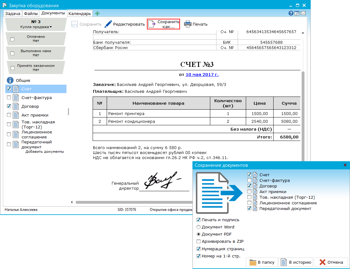This screenshot has width=350, height=269.
Task: Open the calendar-clock icon in top right
Action: (297, 13)
